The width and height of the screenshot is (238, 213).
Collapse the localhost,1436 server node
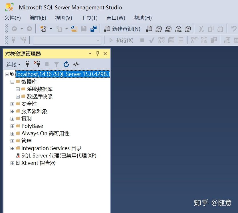tap(7, 74)
